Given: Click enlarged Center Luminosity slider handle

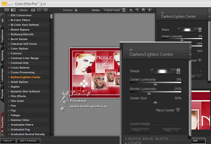Looking at the screenshot, I should 155,84.
